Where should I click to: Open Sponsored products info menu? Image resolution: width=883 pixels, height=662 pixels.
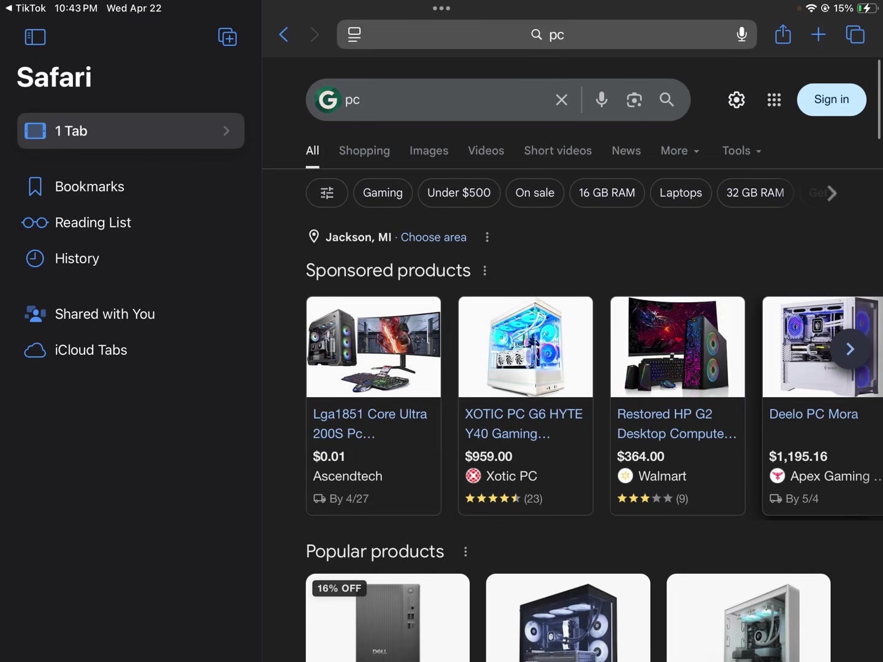pyautogui.click(x=484, y=270)
